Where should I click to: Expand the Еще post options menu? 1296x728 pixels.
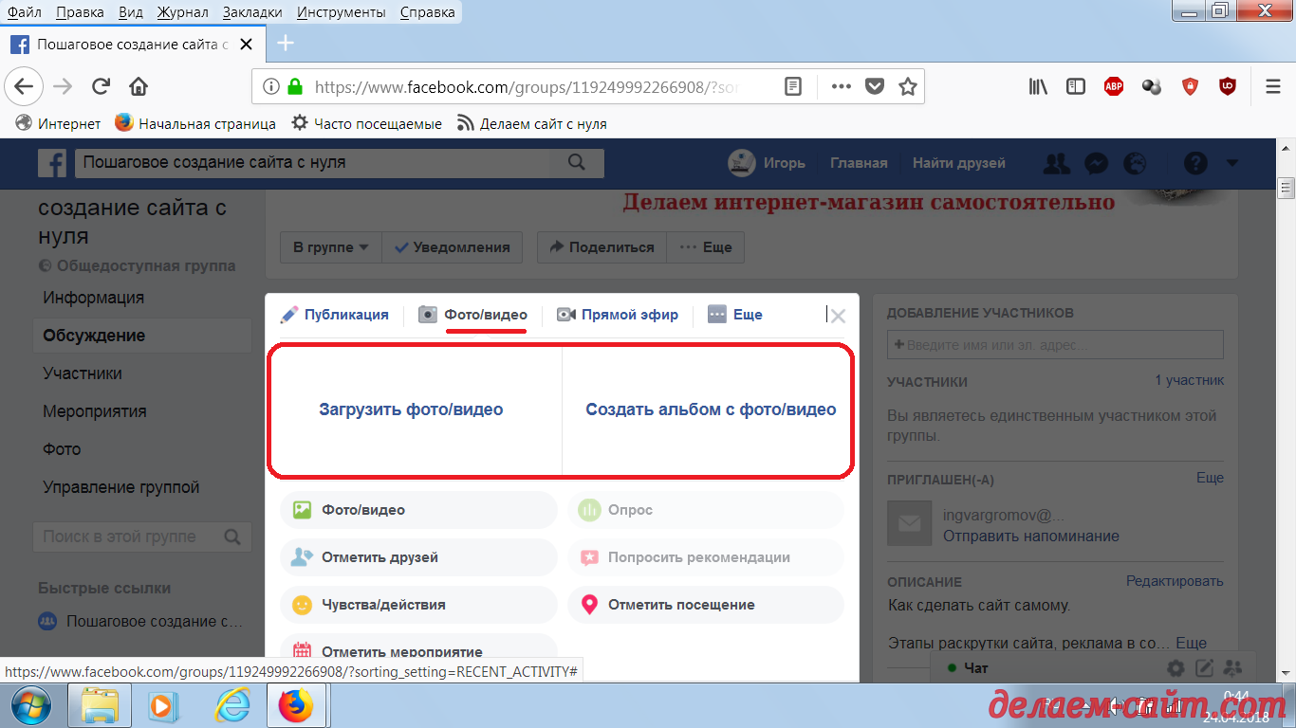pos(734,314)
